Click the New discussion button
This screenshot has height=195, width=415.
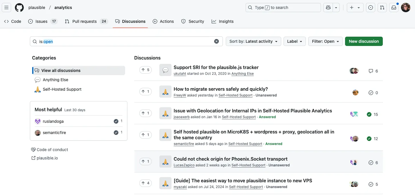364,41
